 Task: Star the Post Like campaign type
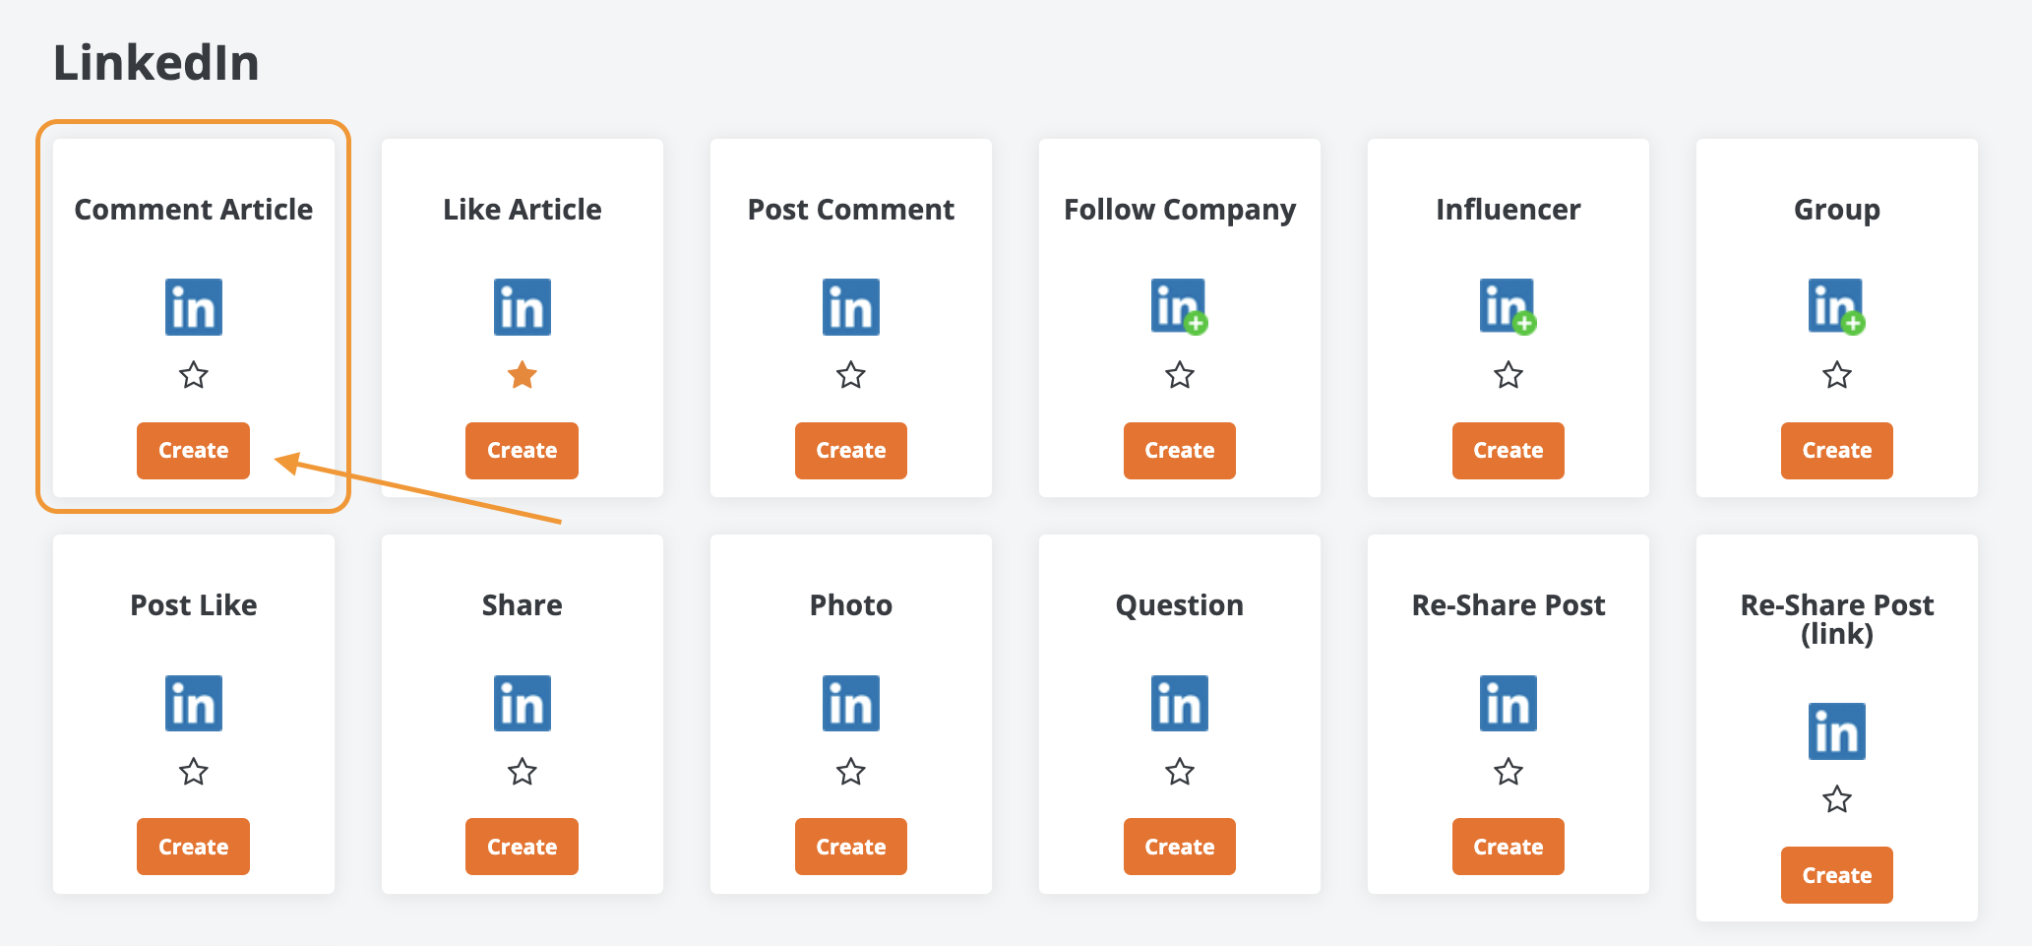tap(194, 772)
